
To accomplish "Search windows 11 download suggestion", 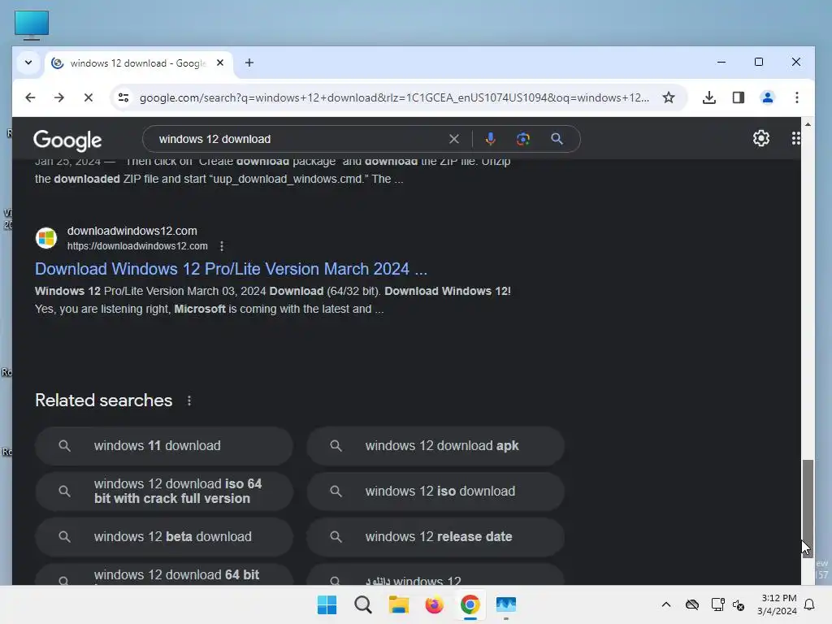I will tap(164, 446).
